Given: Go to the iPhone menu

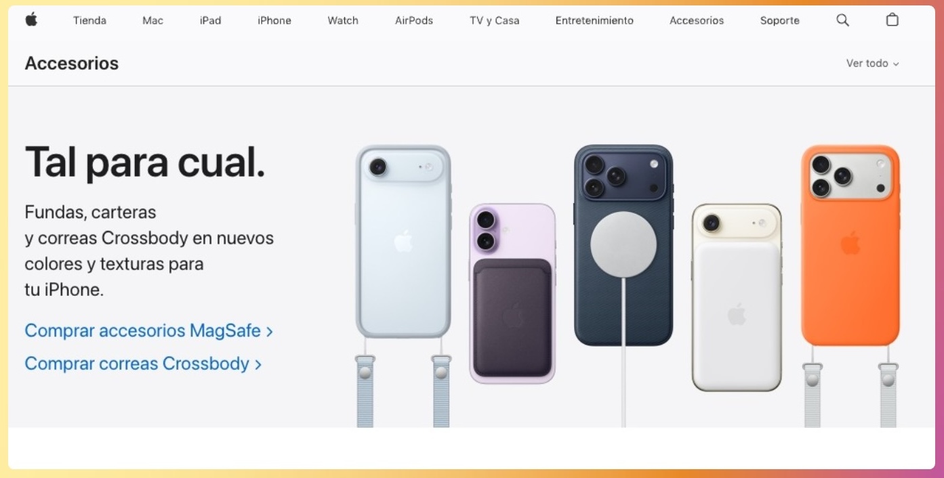Looking at the screenshot, I should click(274, 20).
